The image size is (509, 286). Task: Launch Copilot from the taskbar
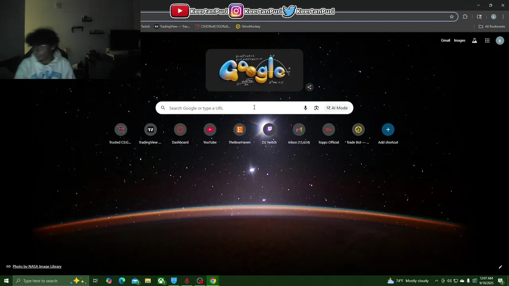pos(109,281)
